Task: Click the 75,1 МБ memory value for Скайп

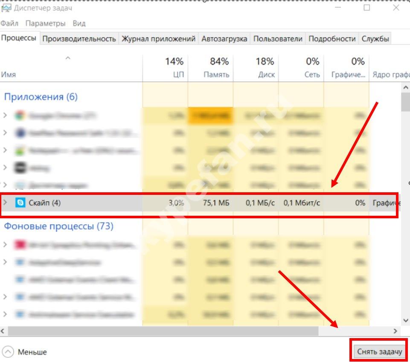Action: click(216, 203)
